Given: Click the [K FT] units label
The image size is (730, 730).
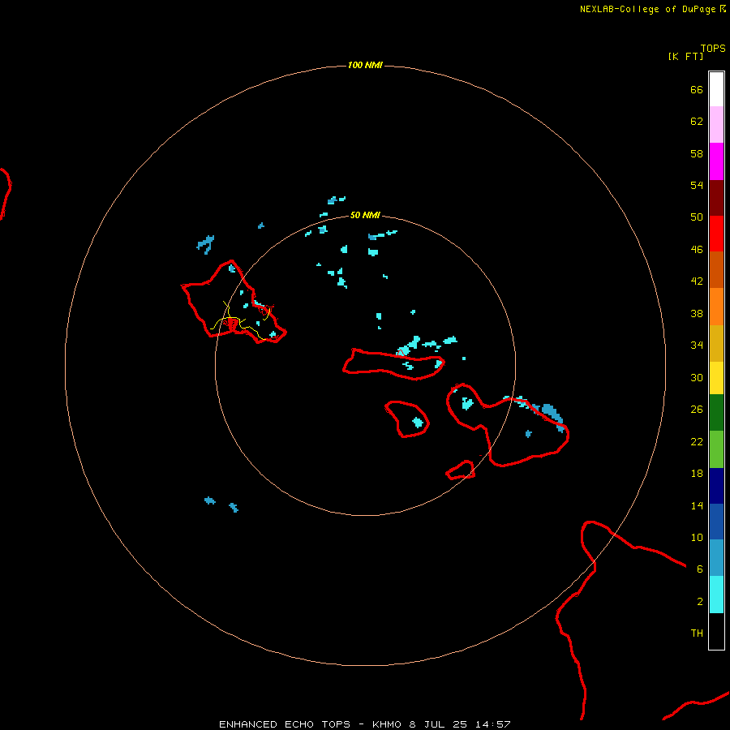Looking at the screenshot, I should pyautogui.click(x=685, y=56).
